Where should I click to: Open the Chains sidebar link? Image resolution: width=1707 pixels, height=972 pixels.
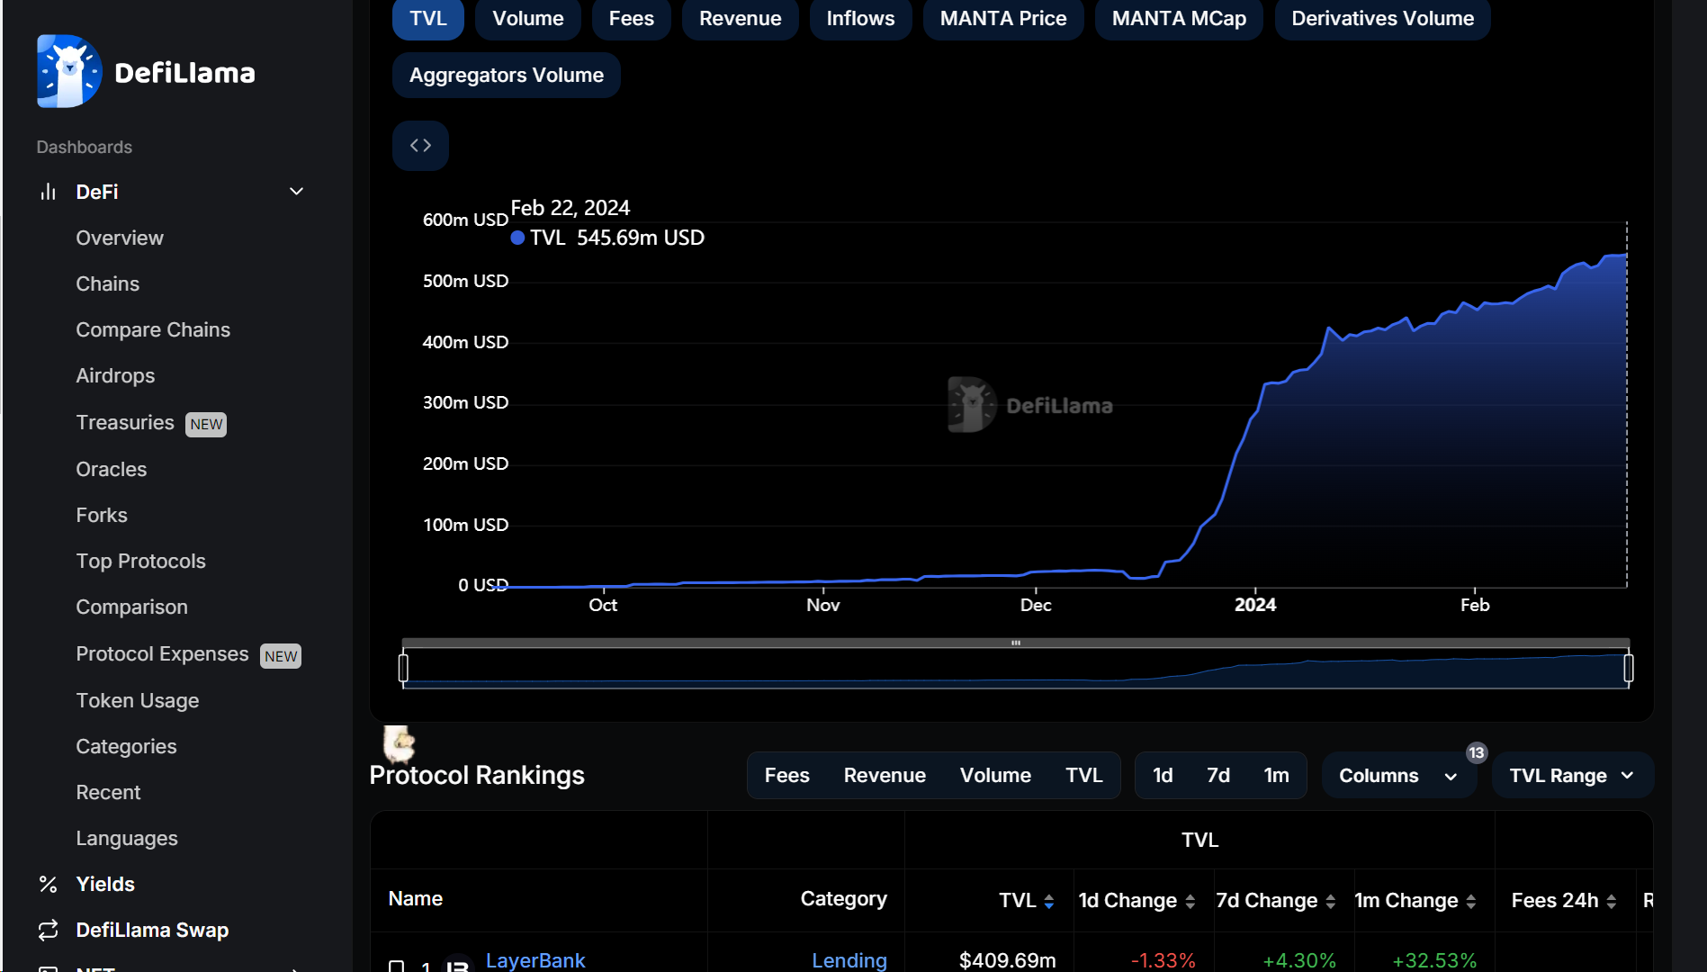click(108, 283)
